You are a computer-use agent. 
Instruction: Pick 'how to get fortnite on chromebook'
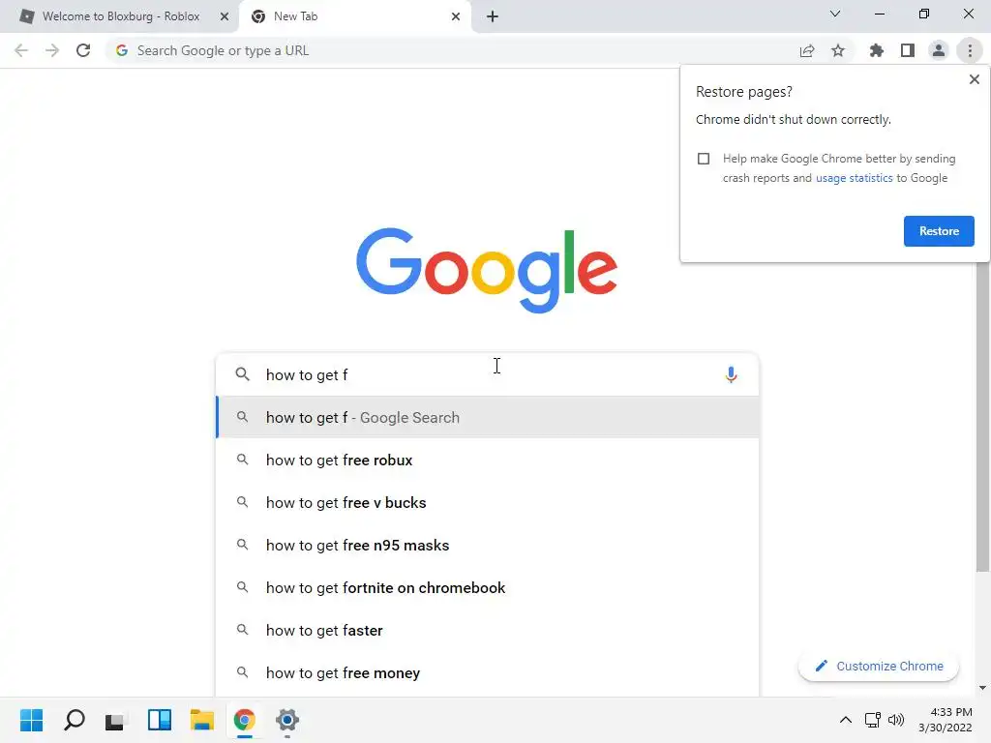[x=488, y=587]
